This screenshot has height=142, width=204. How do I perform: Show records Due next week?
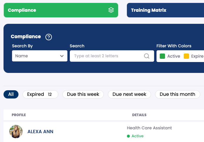coord(129,94)
